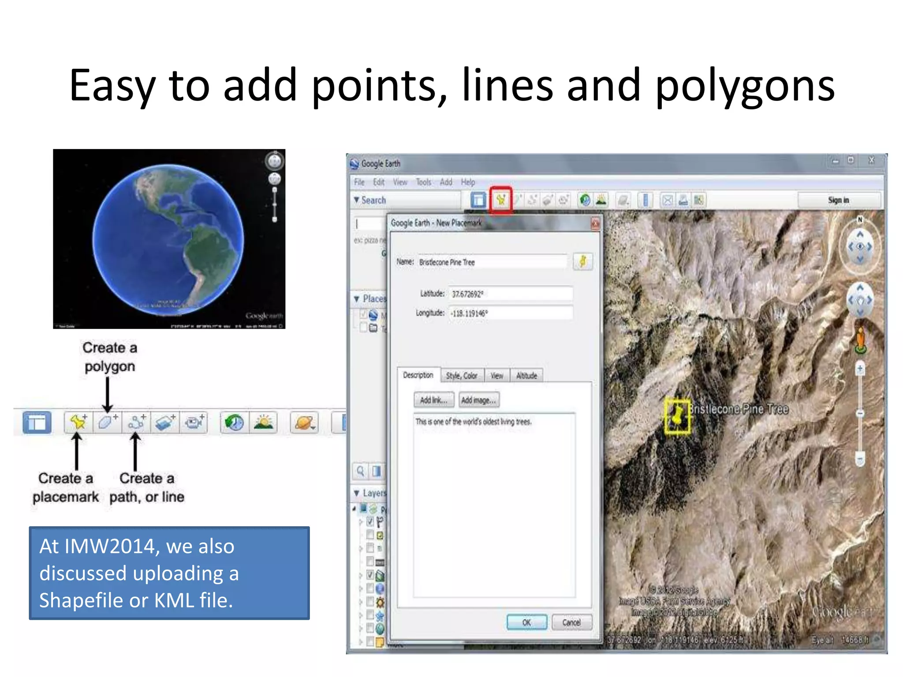
Task: Expand the flag-icon layer tree arrow
Action: coord(361,522)
